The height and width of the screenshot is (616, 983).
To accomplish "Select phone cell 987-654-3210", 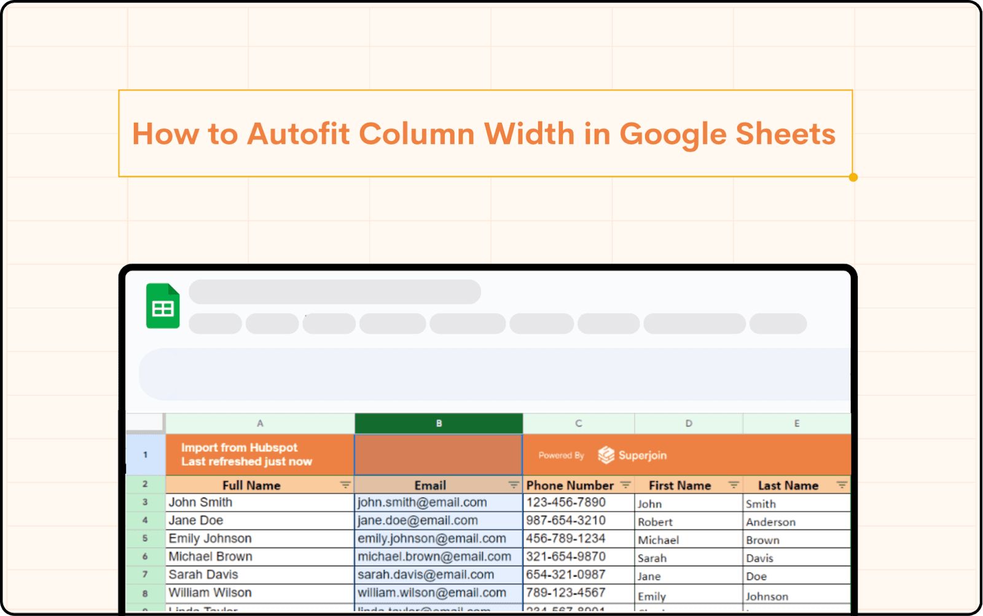I will (579, 520).
